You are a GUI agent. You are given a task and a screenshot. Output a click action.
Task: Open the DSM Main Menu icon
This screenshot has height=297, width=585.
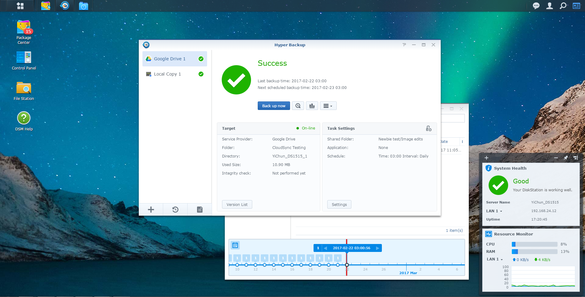pyautogui.click(x=20, y=6)
